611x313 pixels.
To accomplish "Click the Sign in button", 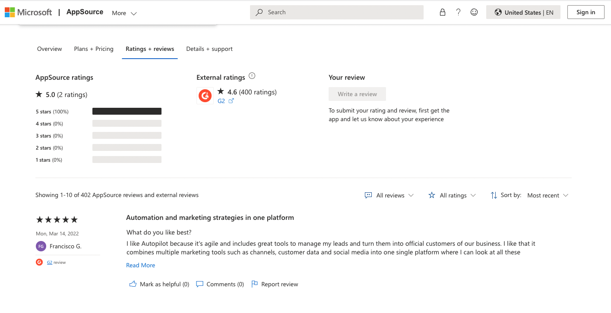I will 586,12.
